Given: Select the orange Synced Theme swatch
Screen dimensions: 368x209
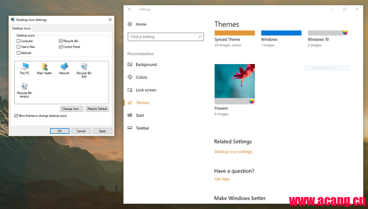Looking at the screenshot, I should [235, 33].
